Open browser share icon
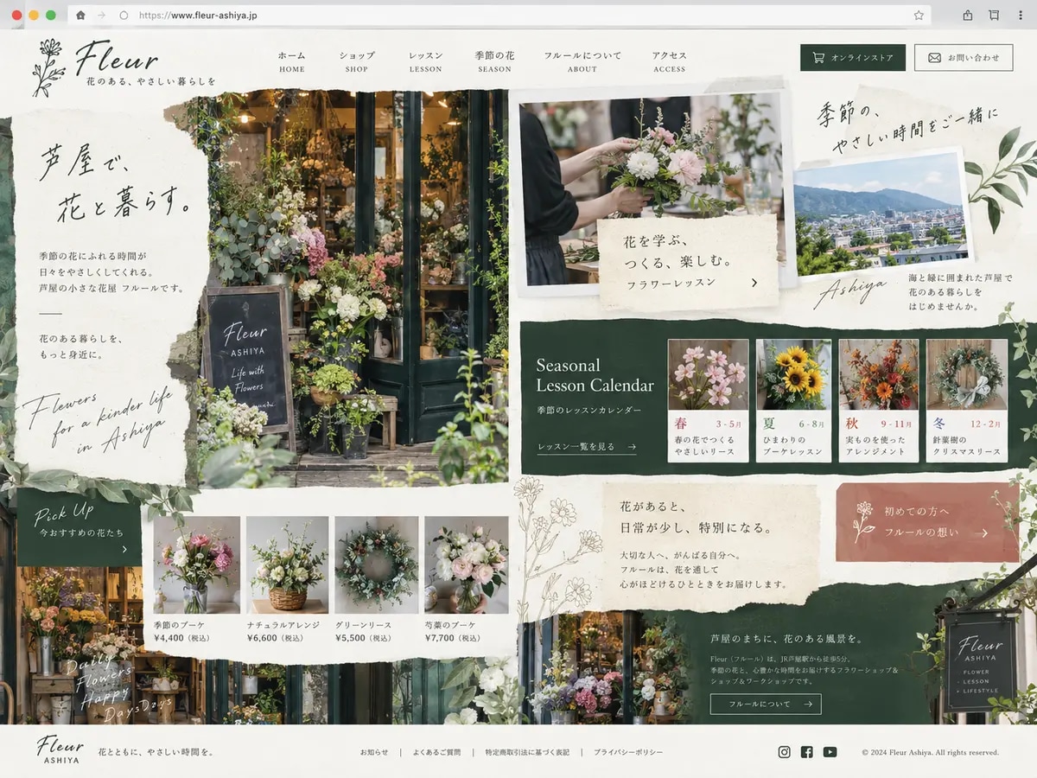The height and width of the screenshot is (778, 1037). pos(968,16)
